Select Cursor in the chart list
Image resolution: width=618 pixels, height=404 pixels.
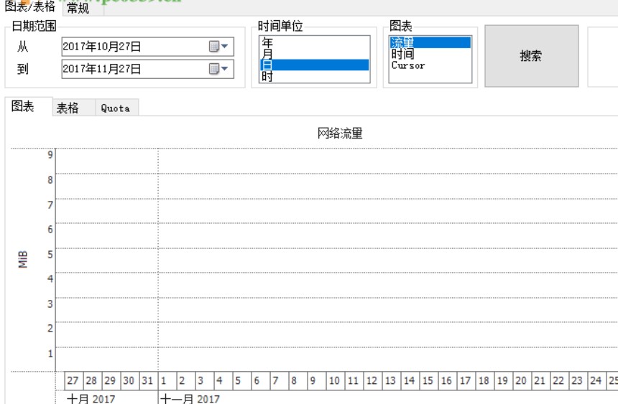[x=430, y=65]
